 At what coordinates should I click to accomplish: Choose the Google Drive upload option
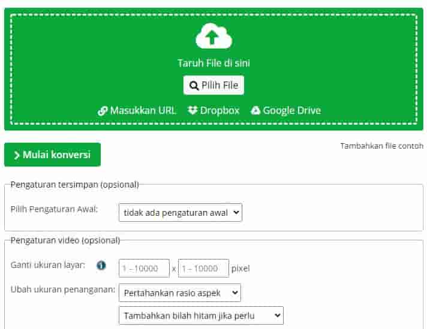pos(286,110)
